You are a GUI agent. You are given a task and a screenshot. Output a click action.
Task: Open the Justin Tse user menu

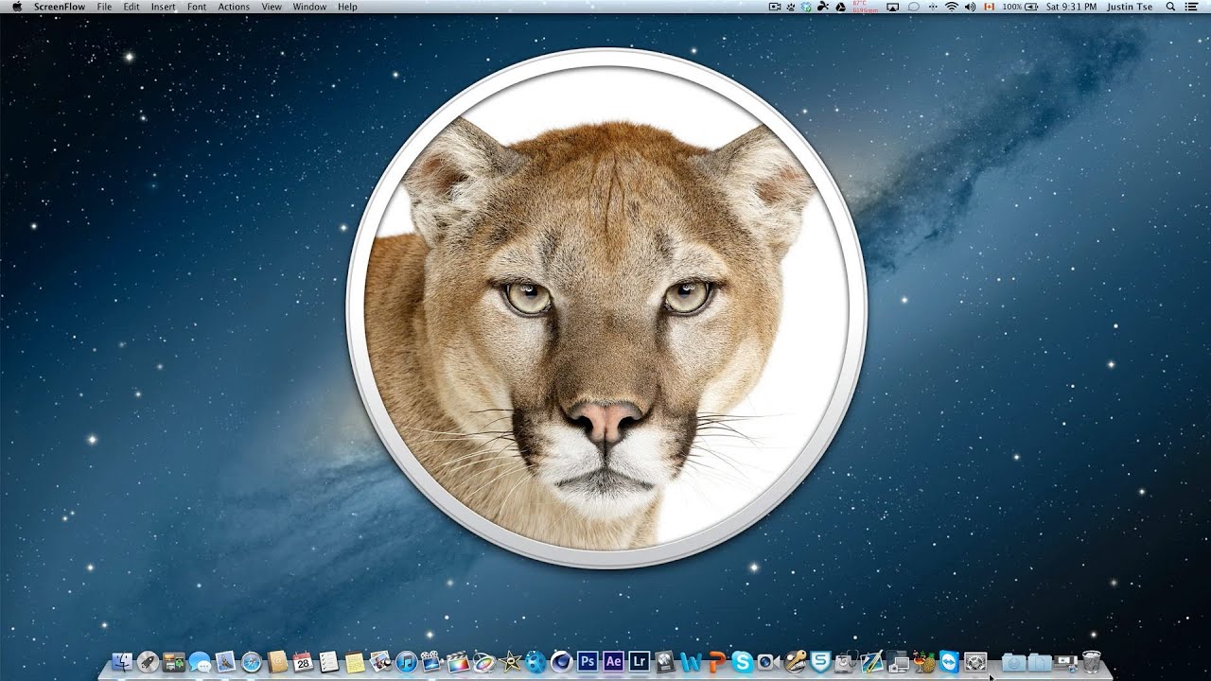coord(1131,7)
